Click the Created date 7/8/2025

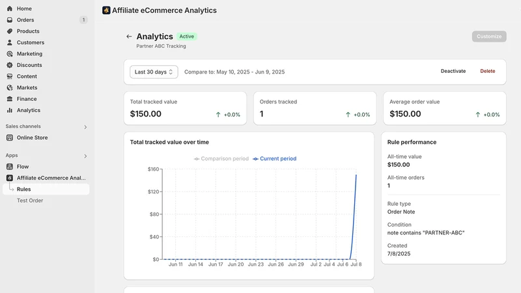tap(399, 254)
